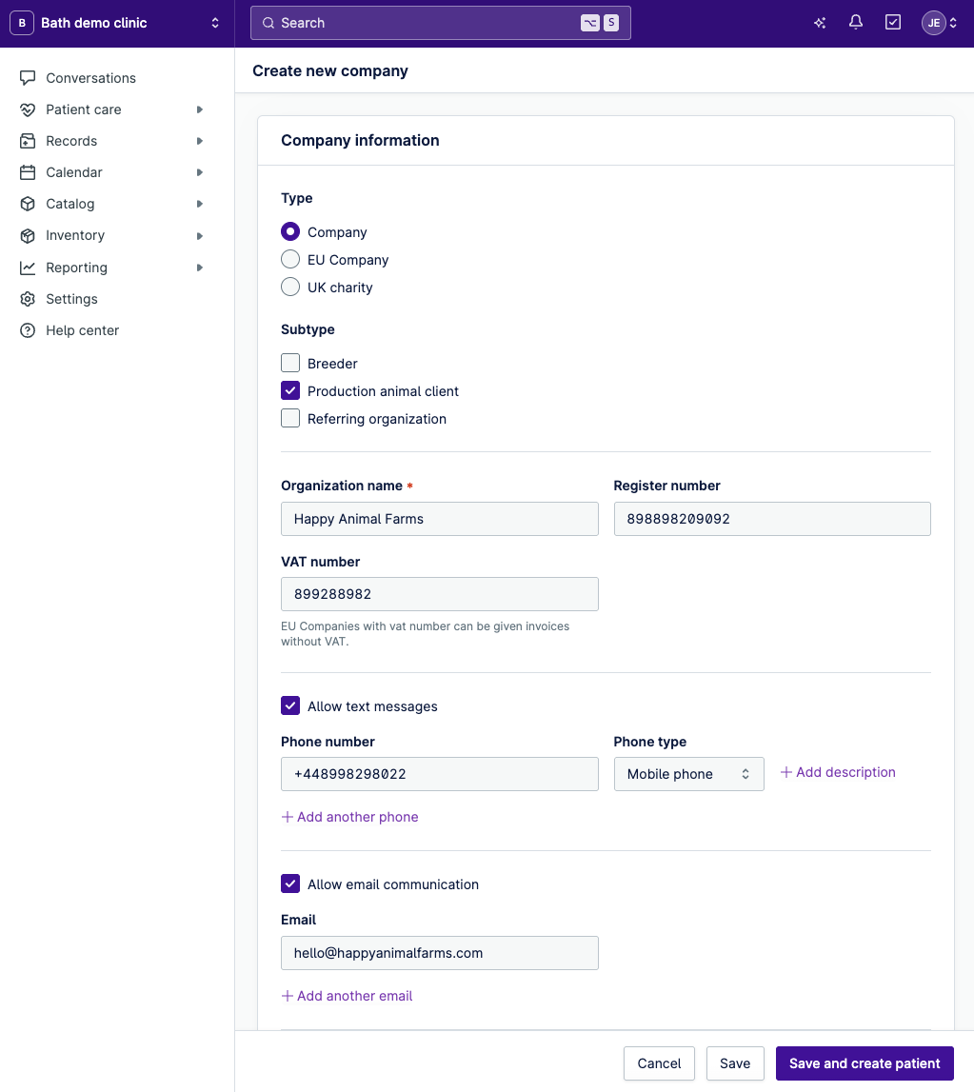Click the Register number field

(772, 519)
